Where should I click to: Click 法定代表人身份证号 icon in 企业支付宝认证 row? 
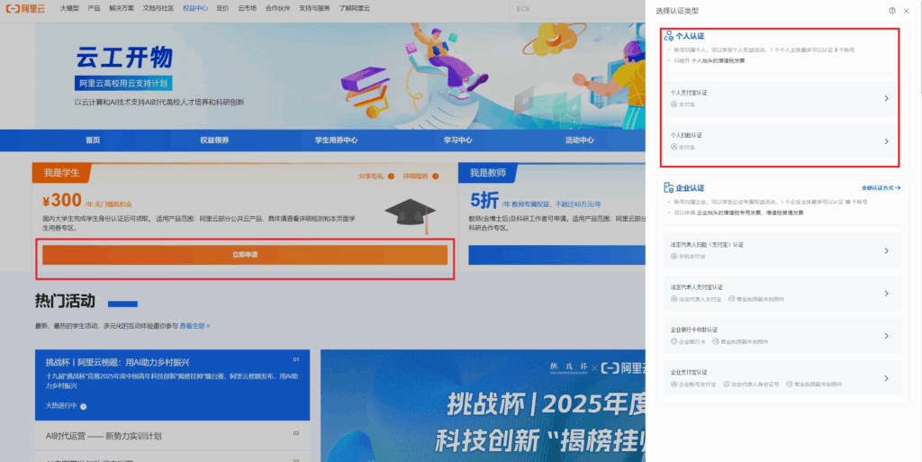click(727, 384)
